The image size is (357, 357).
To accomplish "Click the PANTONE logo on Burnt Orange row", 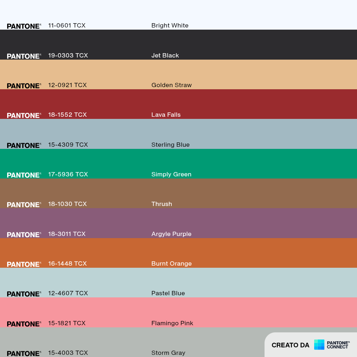I will click(24, 264).
